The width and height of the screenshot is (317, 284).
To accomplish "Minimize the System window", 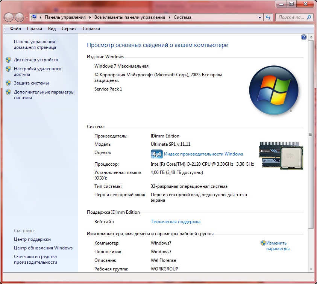I will (x=282, y=4).
